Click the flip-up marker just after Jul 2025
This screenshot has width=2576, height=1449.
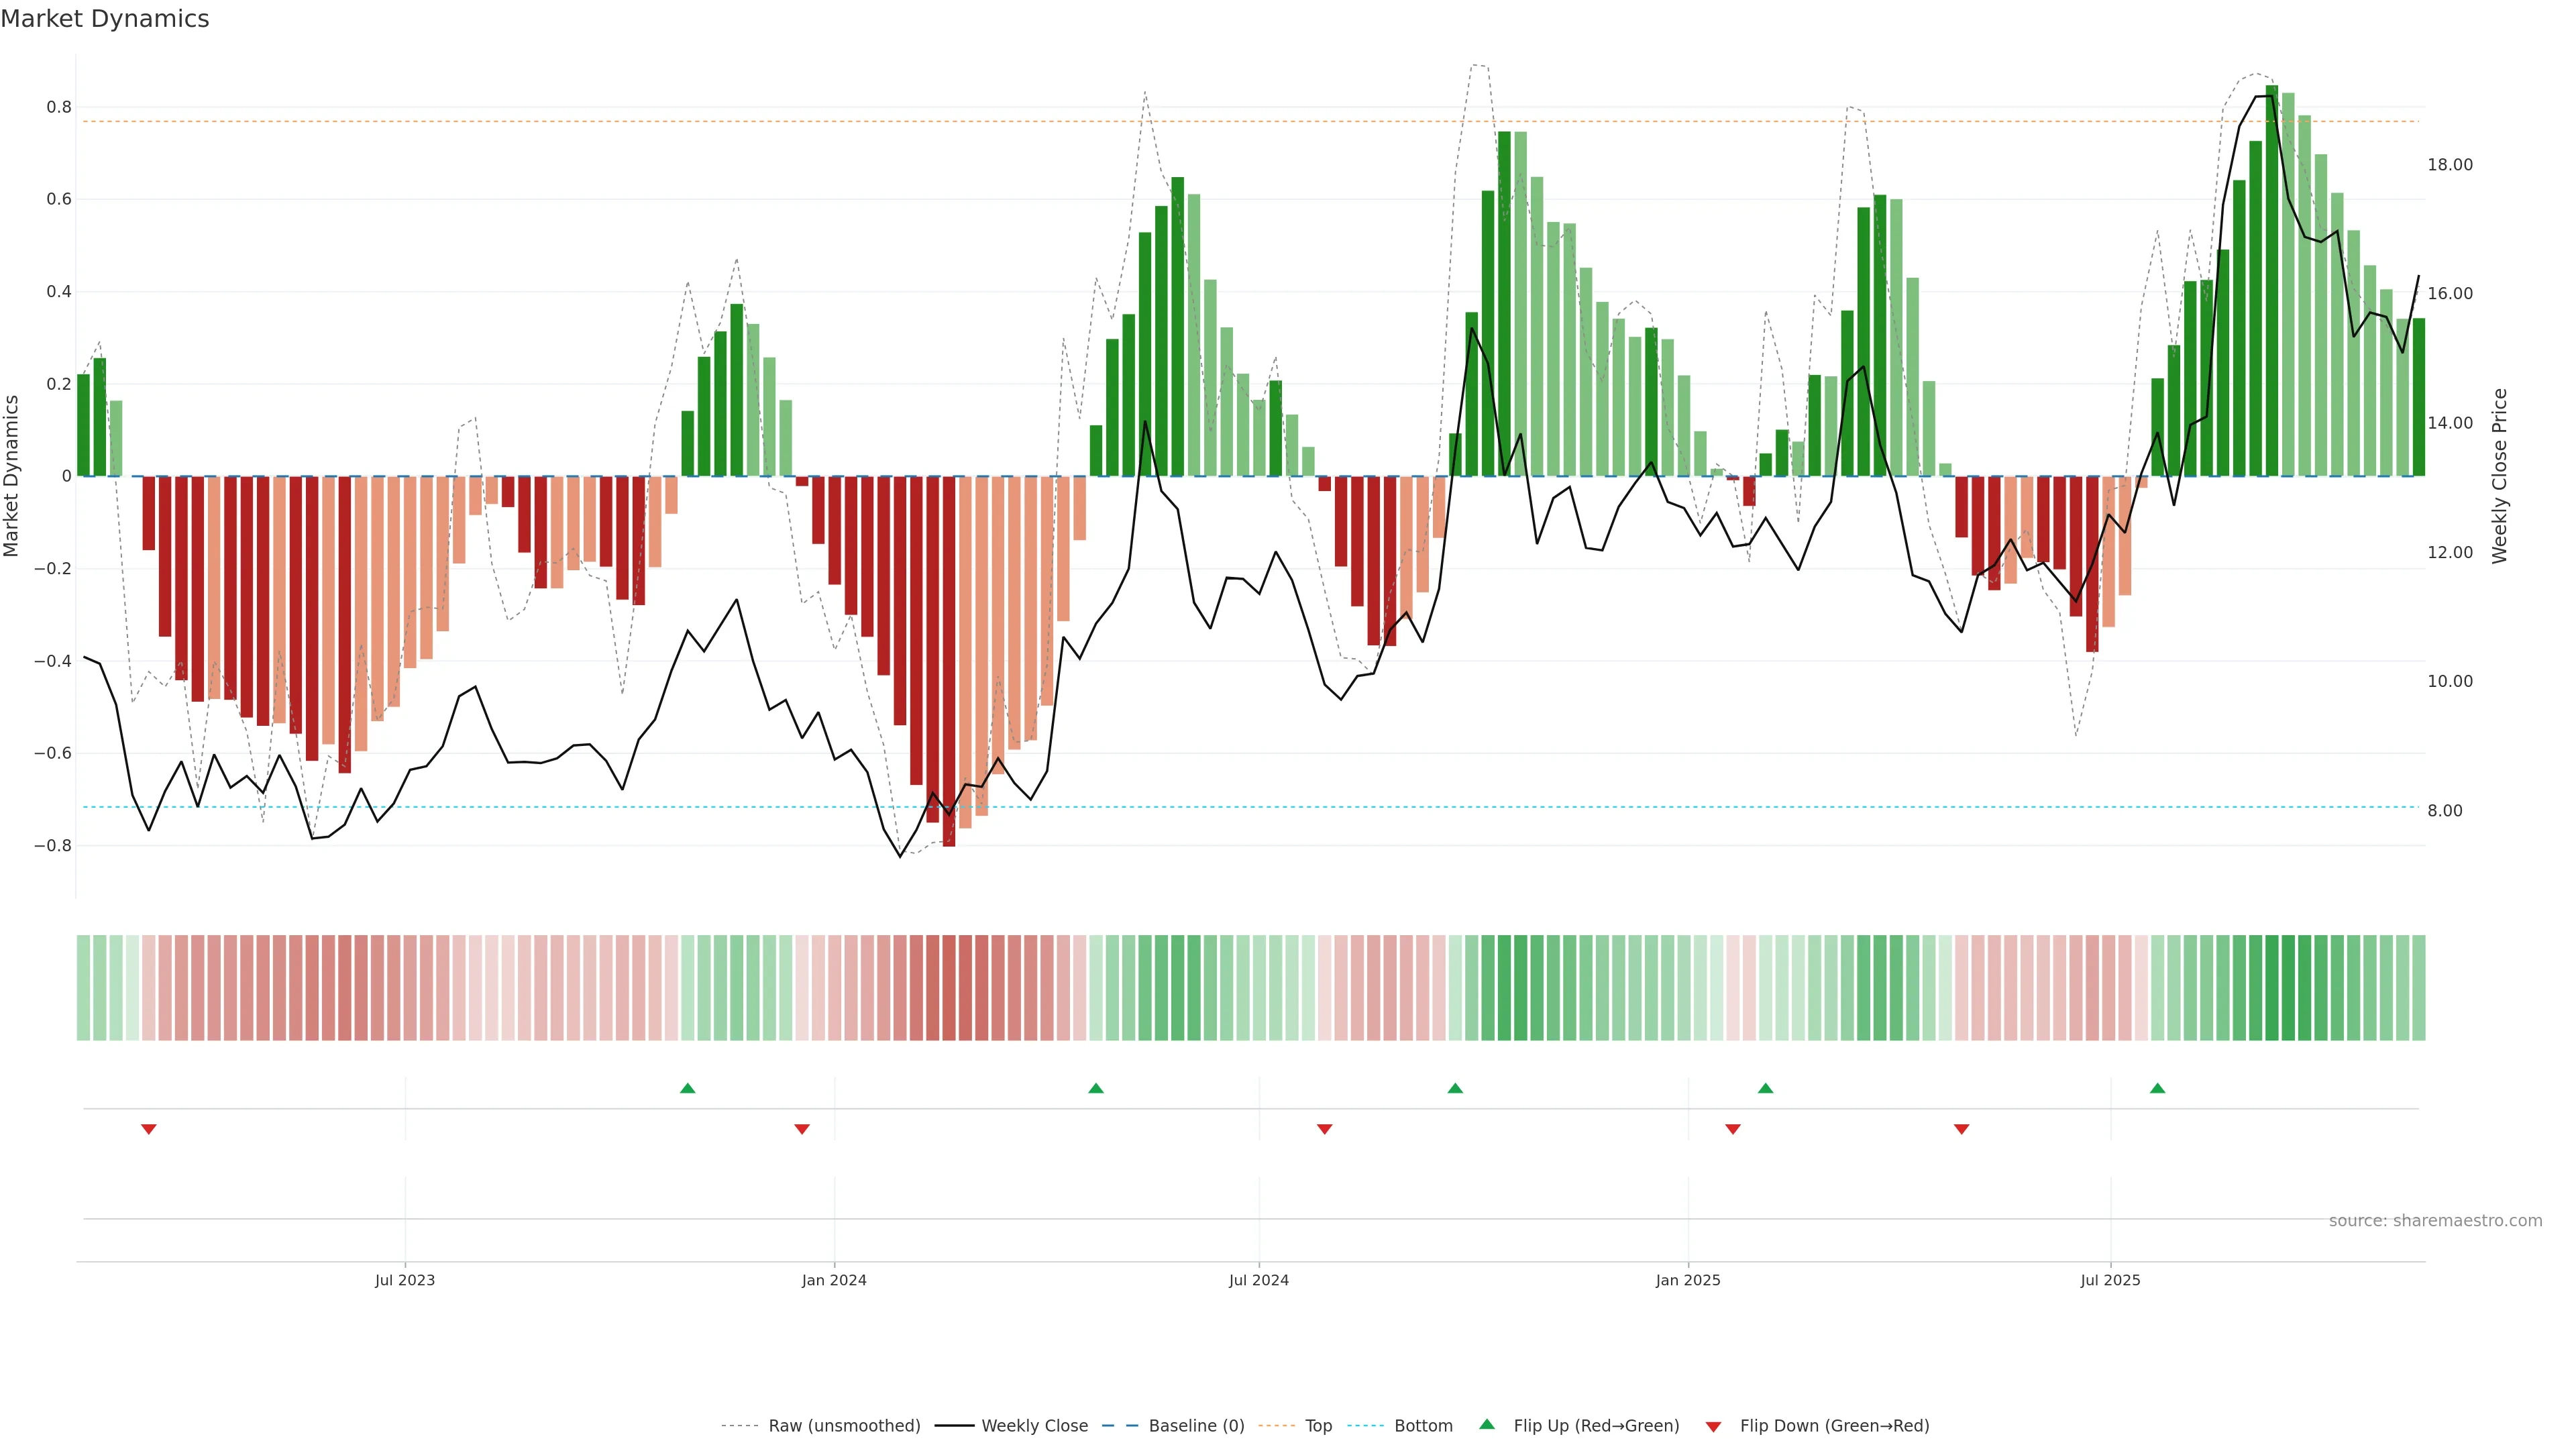[x=2157, y=1088]
